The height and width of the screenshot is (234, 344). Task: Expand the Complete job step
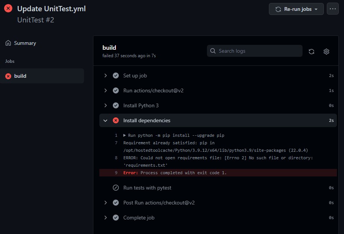(105, 218)
